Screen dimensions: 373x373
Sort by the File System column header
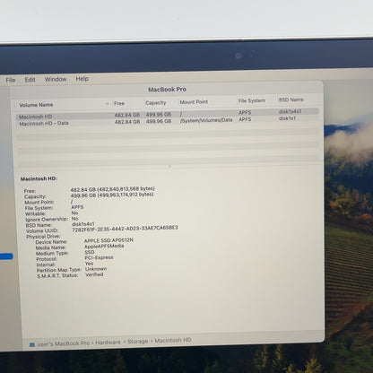tap(252, 100)
